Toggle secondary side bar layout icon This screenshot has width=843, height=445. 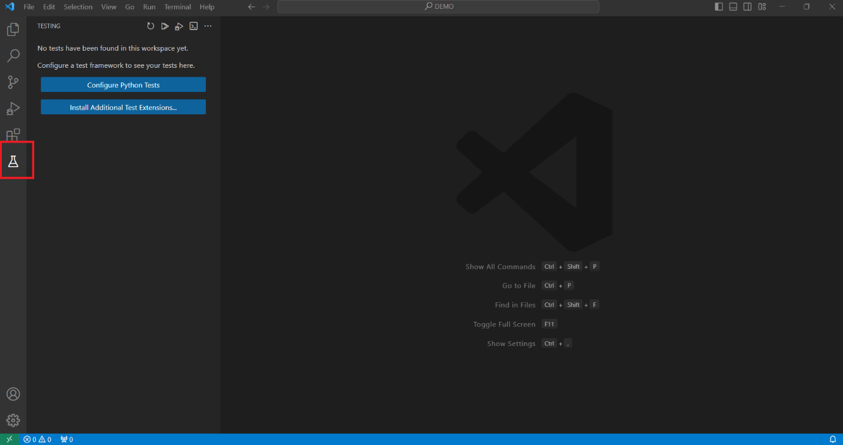pyautogui.click(x=747, y=7)
